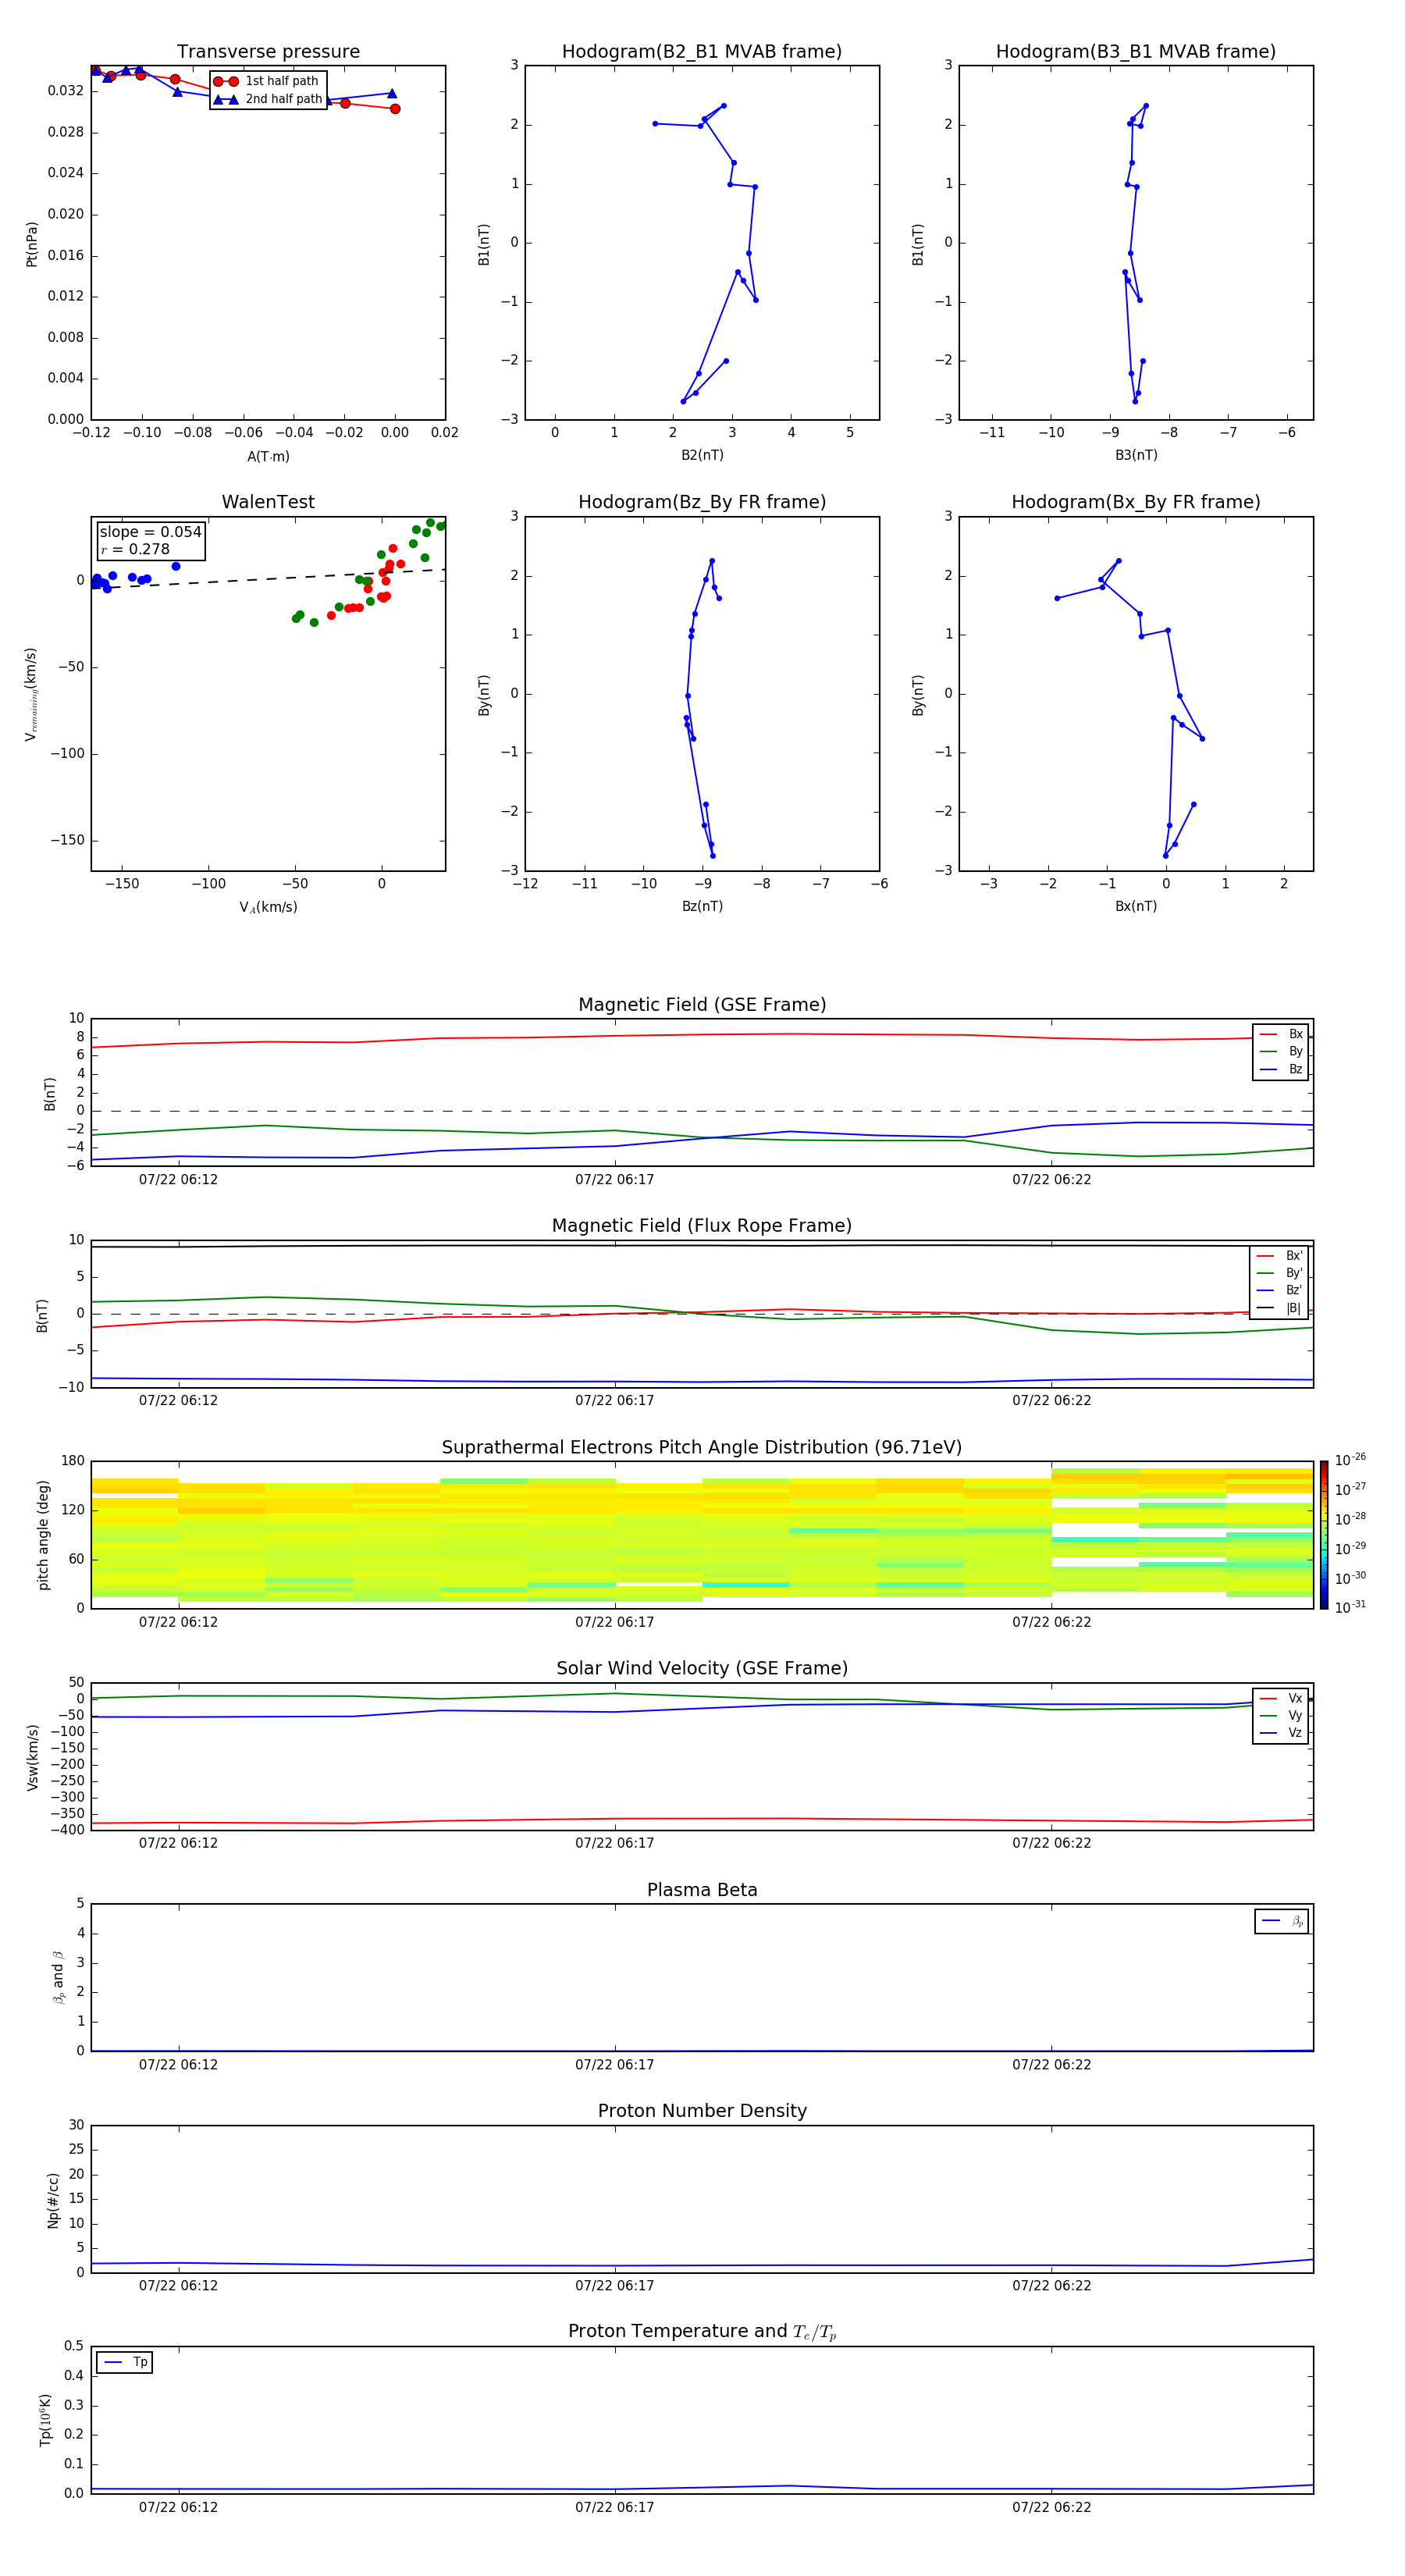Click the By legend entry in GSE magnetic field
Viewport: 1405px width, 2576px height.
click(1281, 1052)
